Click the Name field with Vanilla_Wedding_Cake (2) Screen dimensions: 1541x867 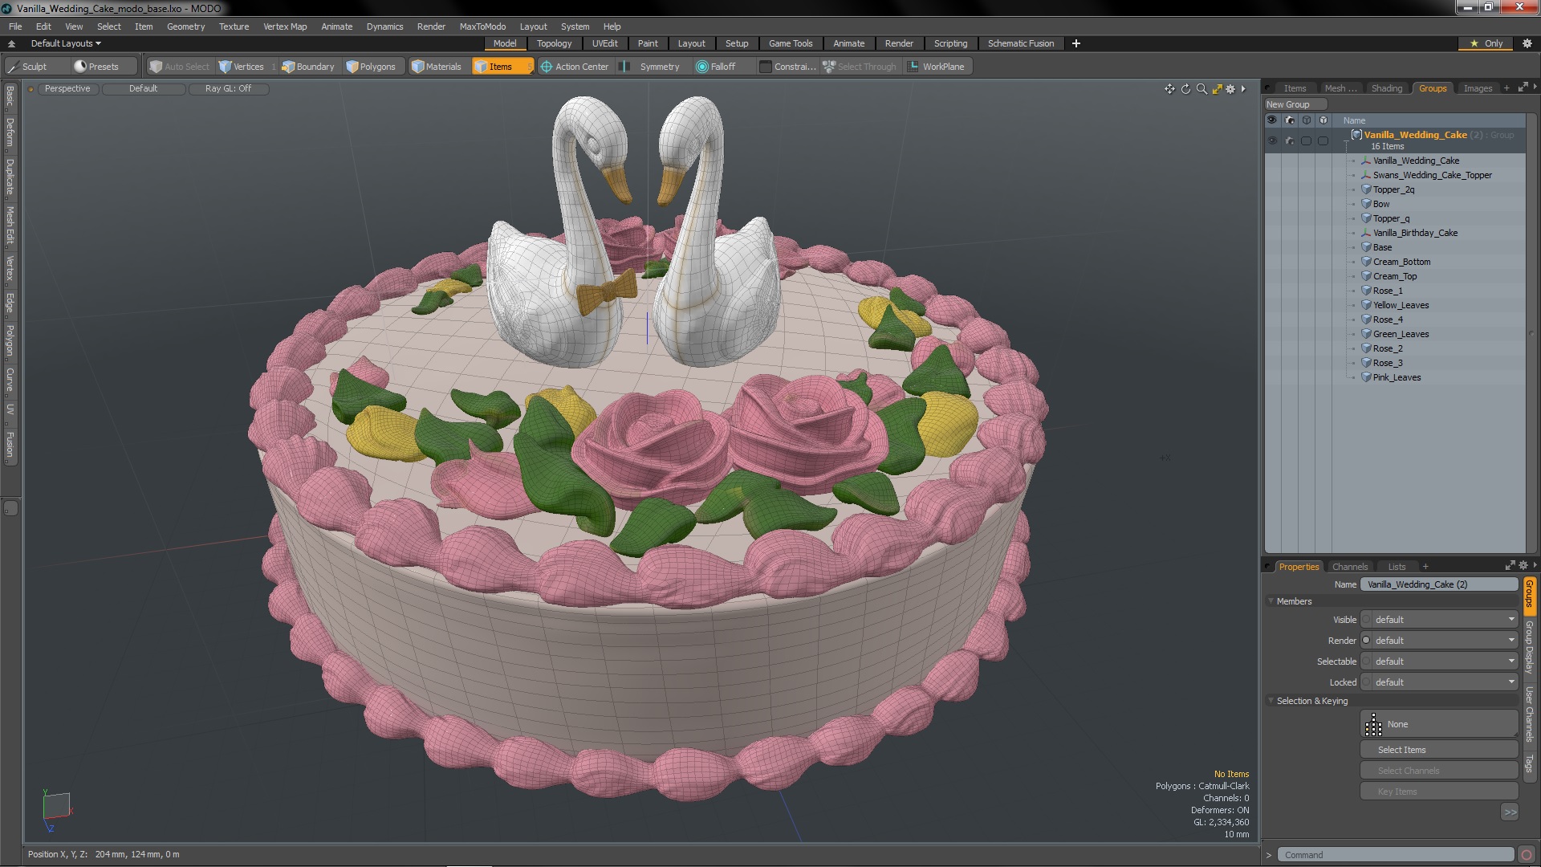click(x=1437, y=584)
